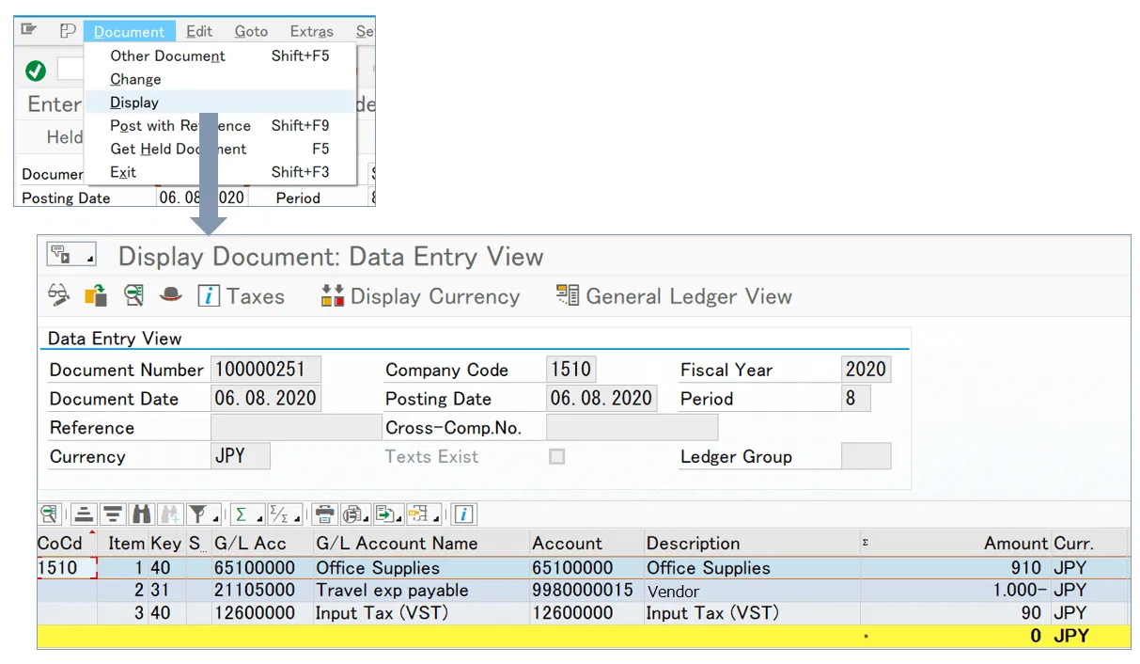Switch to General Ledger View

(674, 296)
